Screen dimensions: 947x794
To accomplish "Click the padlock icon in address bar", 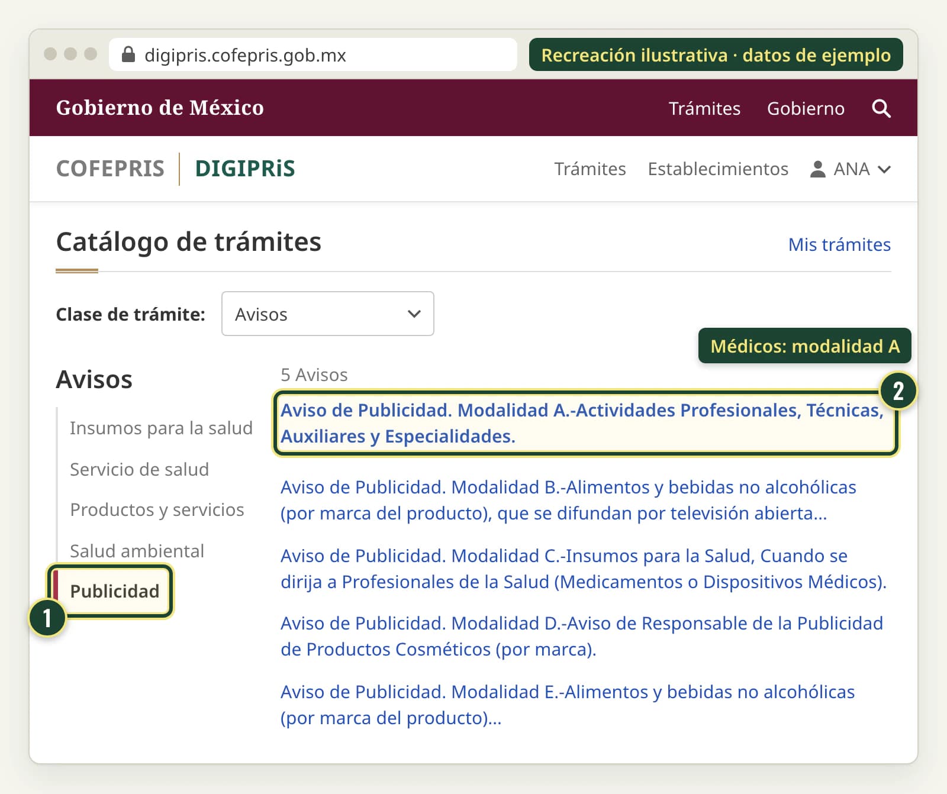I will [128, 54].
